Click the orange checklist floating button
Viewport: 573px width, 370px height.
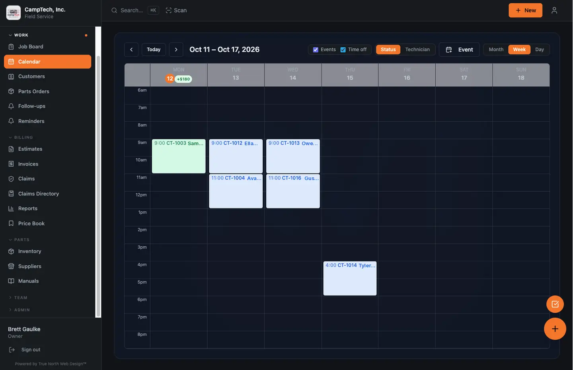tap(555, 304)
